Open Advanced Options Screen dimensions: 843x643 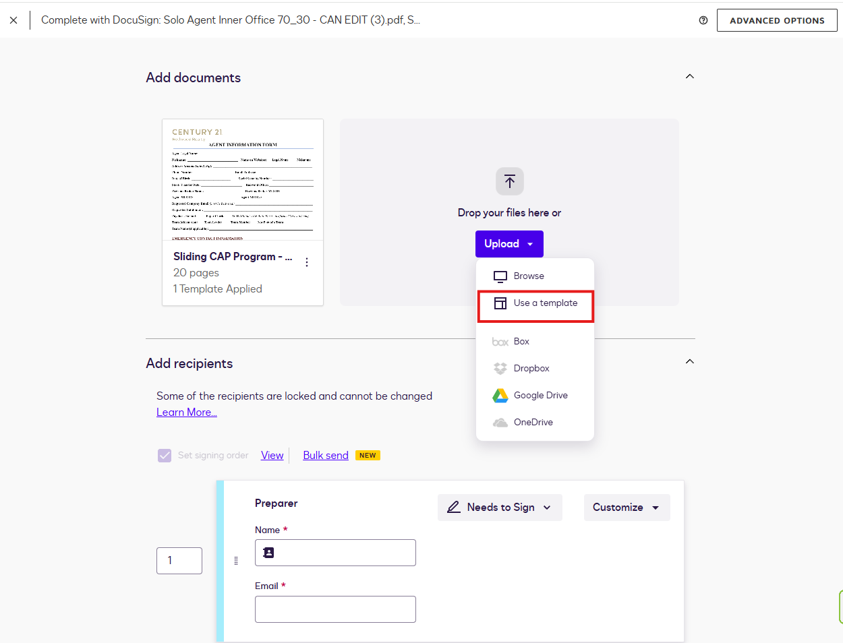point(777,20)
